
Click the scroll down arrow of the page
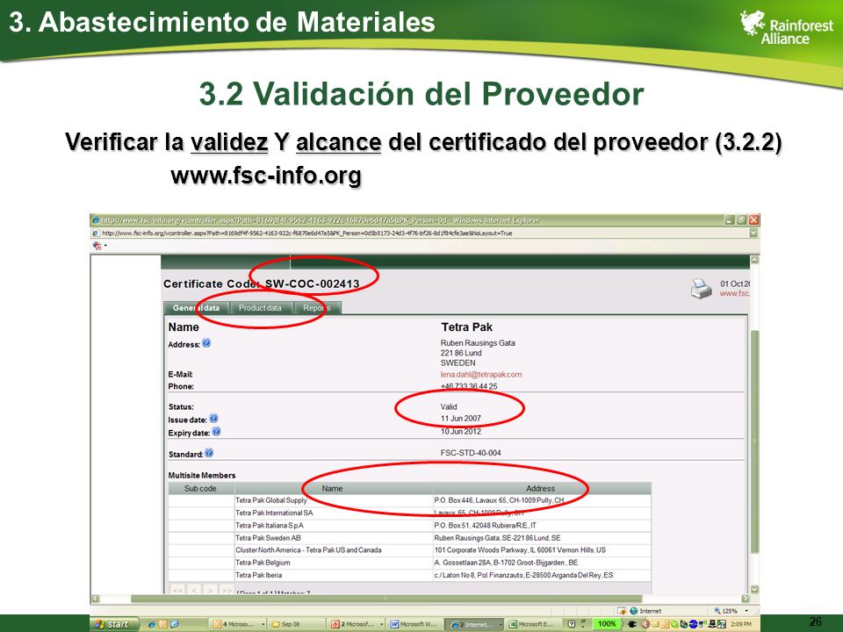pos(755,589)
